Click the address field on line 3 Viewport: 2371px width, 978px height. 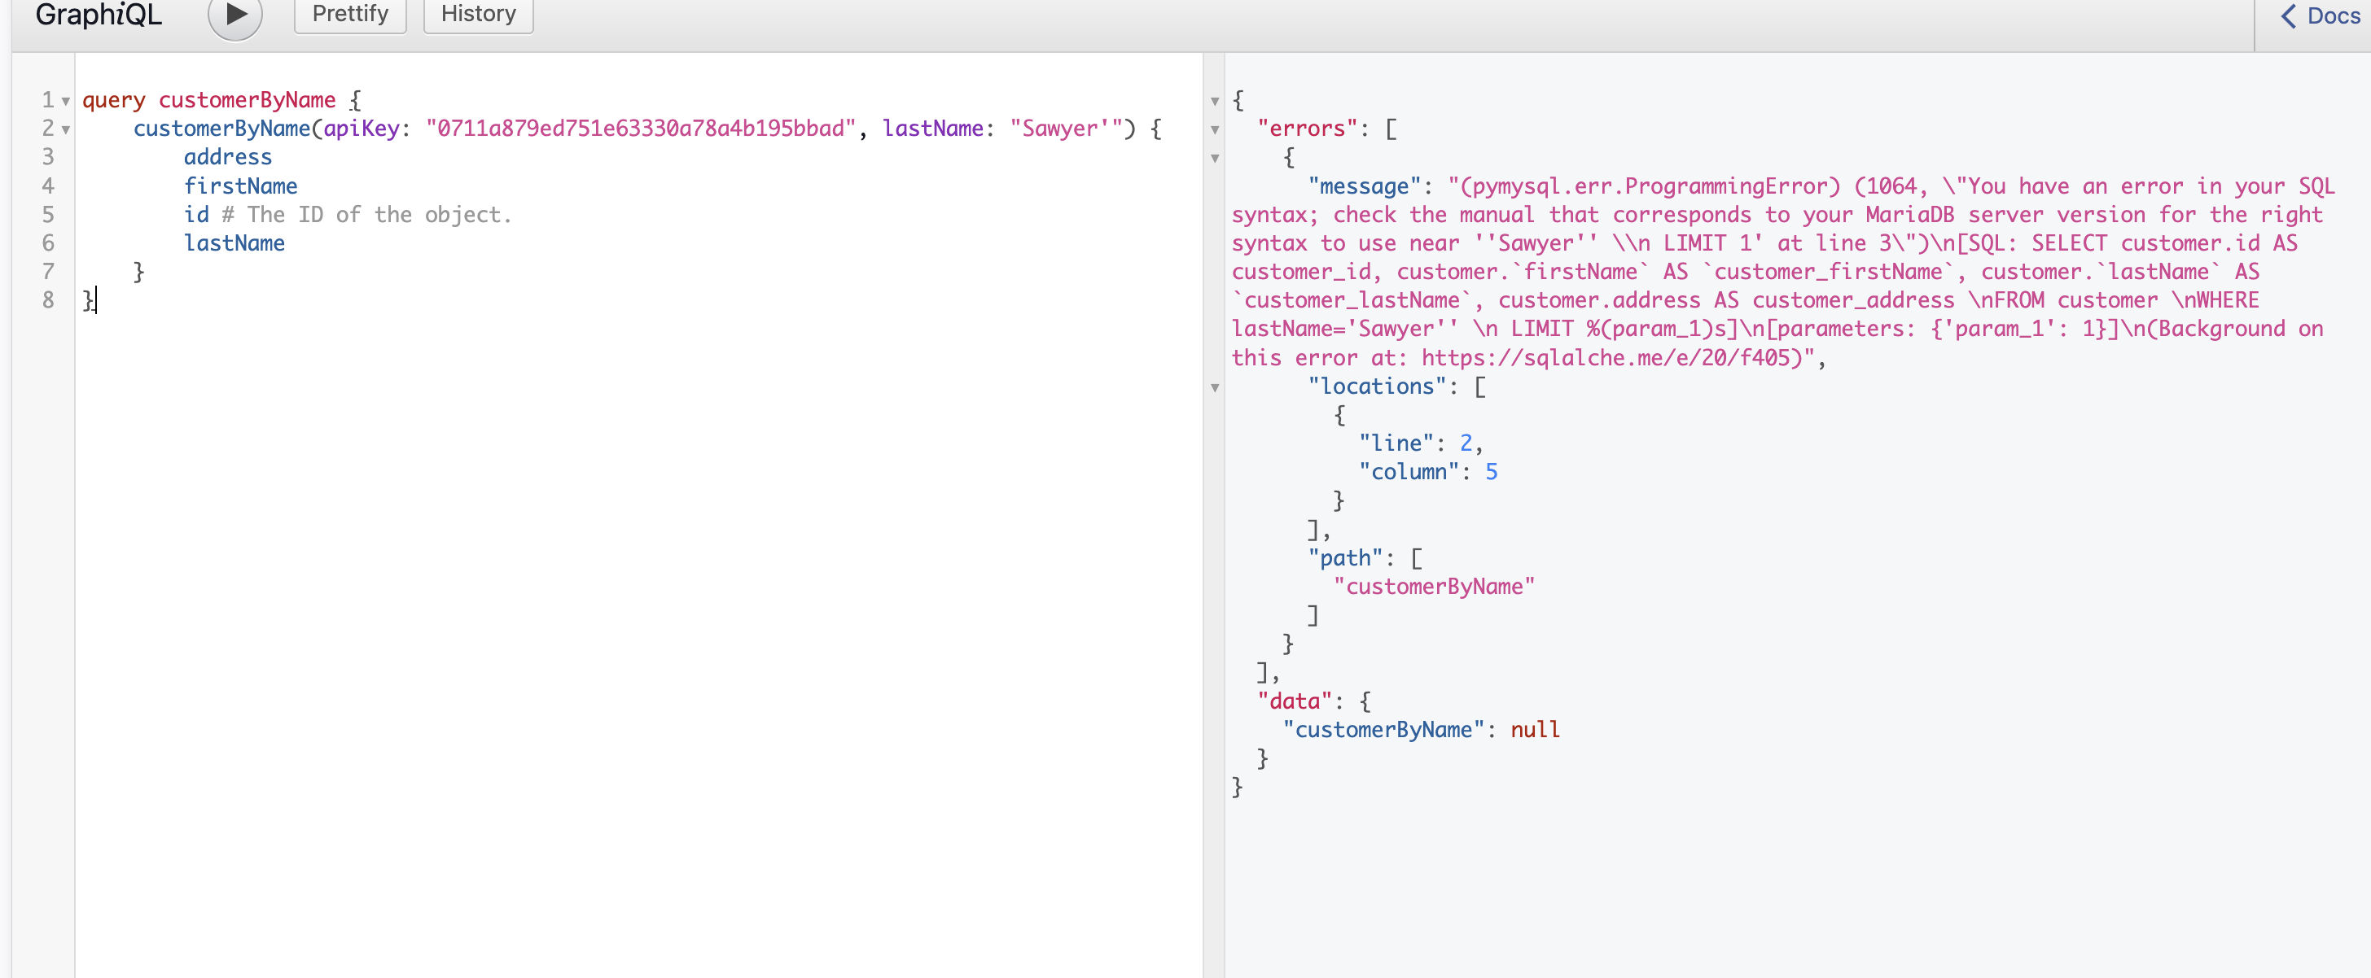pos(227,157)
